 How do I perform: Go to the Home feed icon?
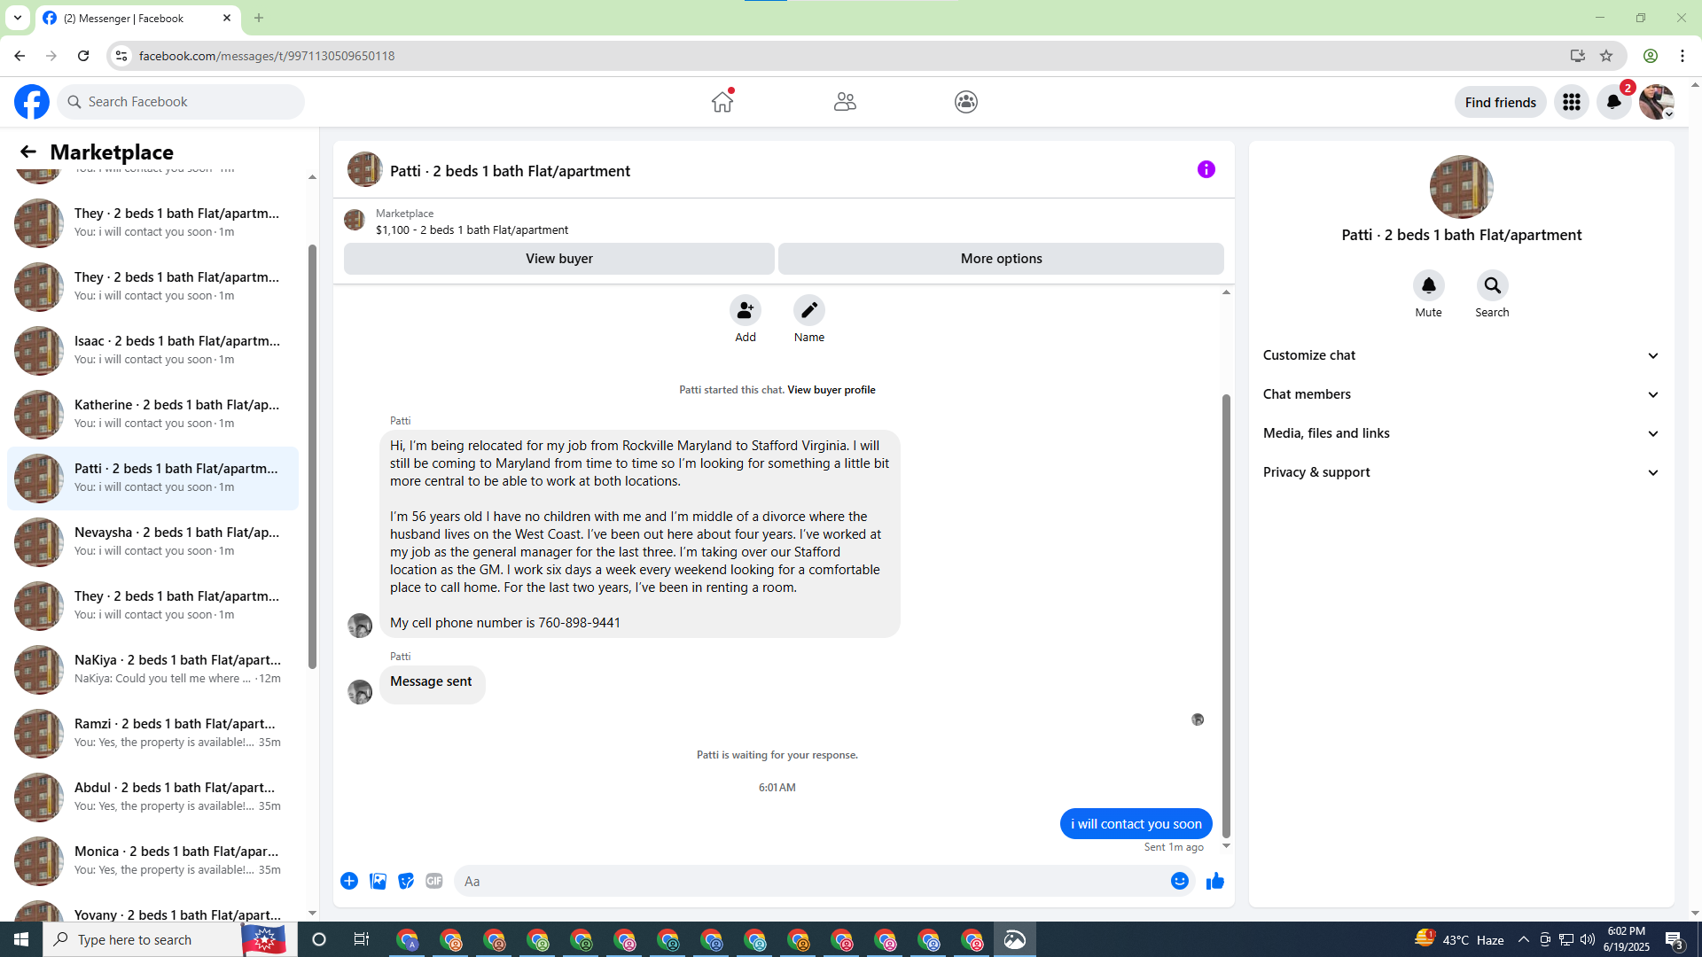722,102
